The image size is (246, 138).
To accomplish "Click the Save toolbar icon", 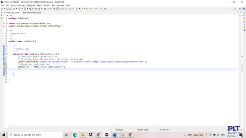I will [x=8, y=9].
